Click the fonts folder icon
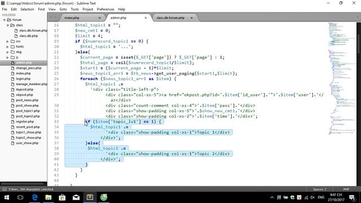The width and height of the screenshot is (361, 203). [12, 47]
